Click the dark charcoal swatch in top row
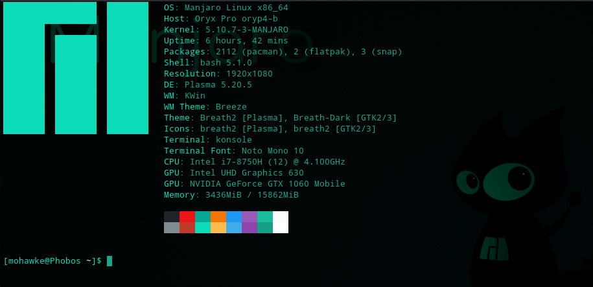593x287 pixels. 172,216
